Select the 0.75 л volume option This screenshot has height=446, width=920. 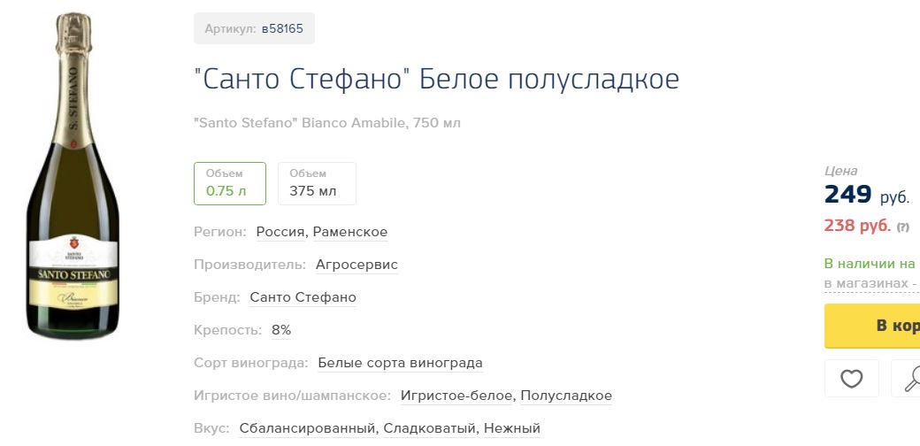pyautogui.click(x=230, y=183)
